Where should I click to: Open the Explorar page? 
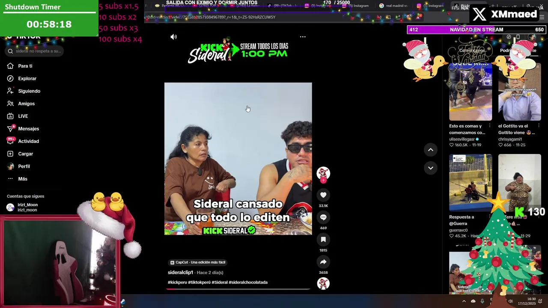[27, 78]
